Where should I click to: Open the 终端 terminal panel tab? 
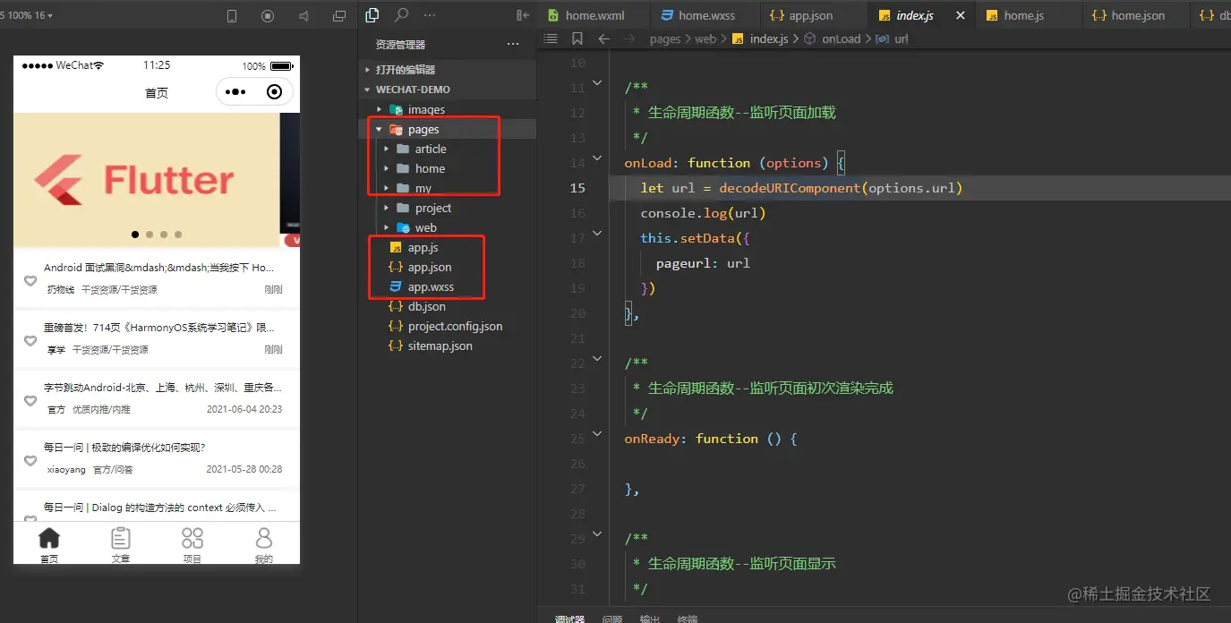point(688,618)
